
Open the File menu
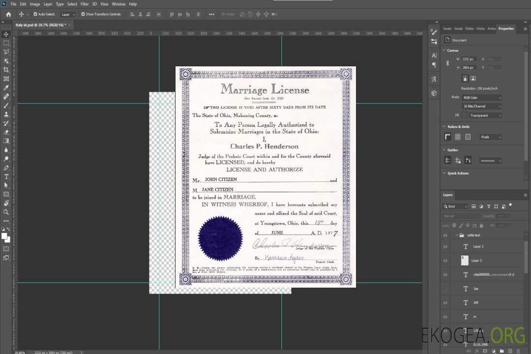pyautogui.click(x=14, y=4)
